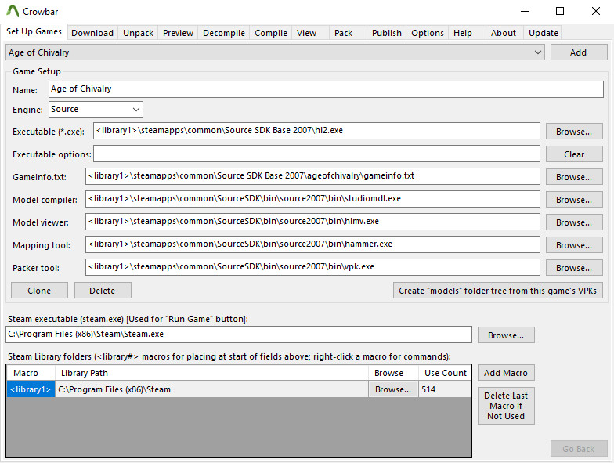Minimize the Crowbar window
614x463 pixels.
point(525,11)
